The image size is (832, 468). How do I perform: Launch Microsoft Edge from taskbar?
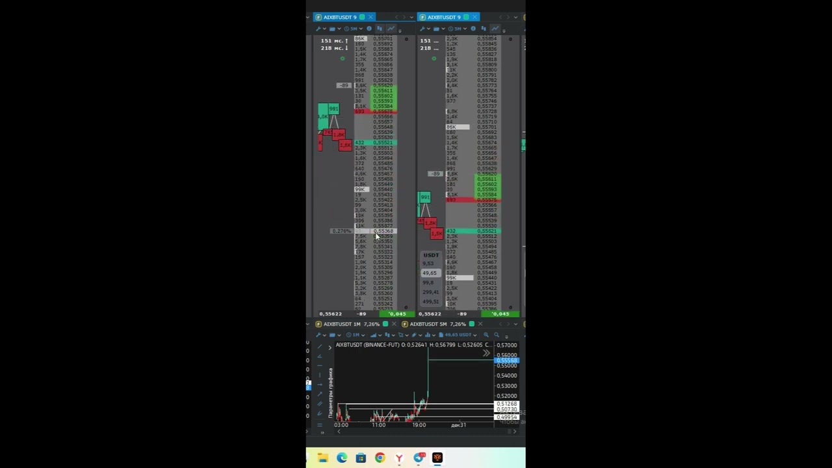click(x=342, y=458)
